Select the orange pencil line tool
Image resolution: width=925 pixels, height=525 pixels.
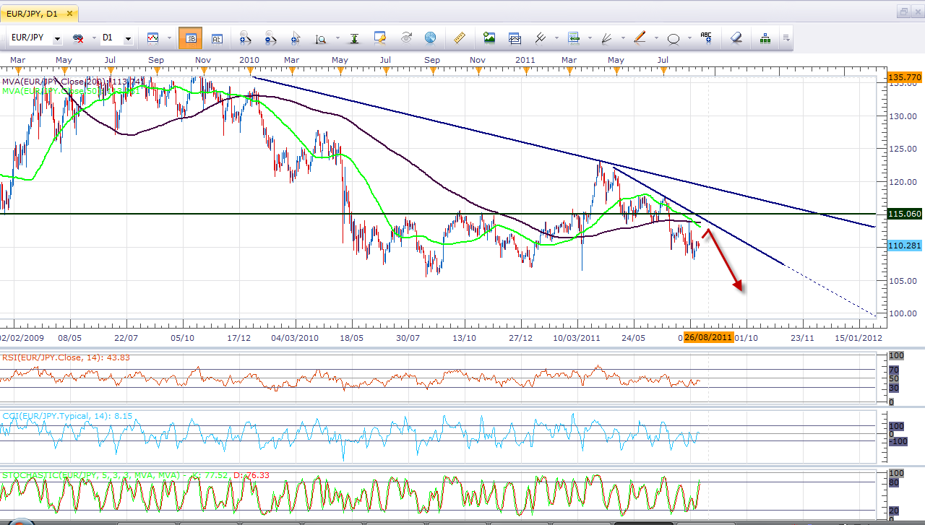click(640, 38)
